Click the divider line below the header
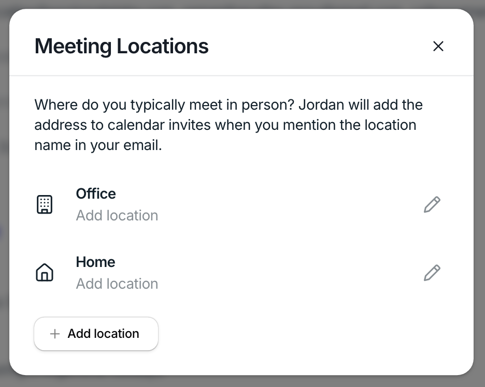Image resolution: width=485 pixels, height=387 pixels. (x=241, y=76)
